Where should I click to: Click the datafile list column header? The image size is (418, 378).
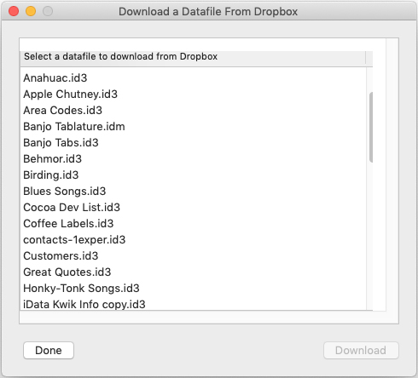193,56
